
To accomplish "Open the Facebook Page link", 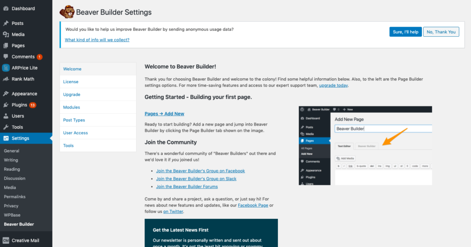I will (253, 205).
